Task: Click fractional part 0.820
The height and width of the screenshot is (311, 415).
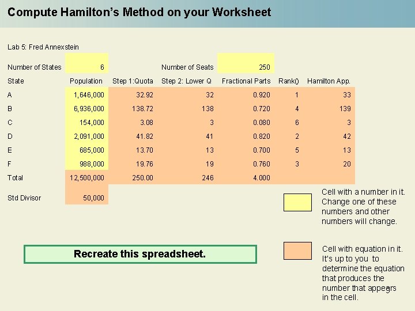Action: (262, 136)
